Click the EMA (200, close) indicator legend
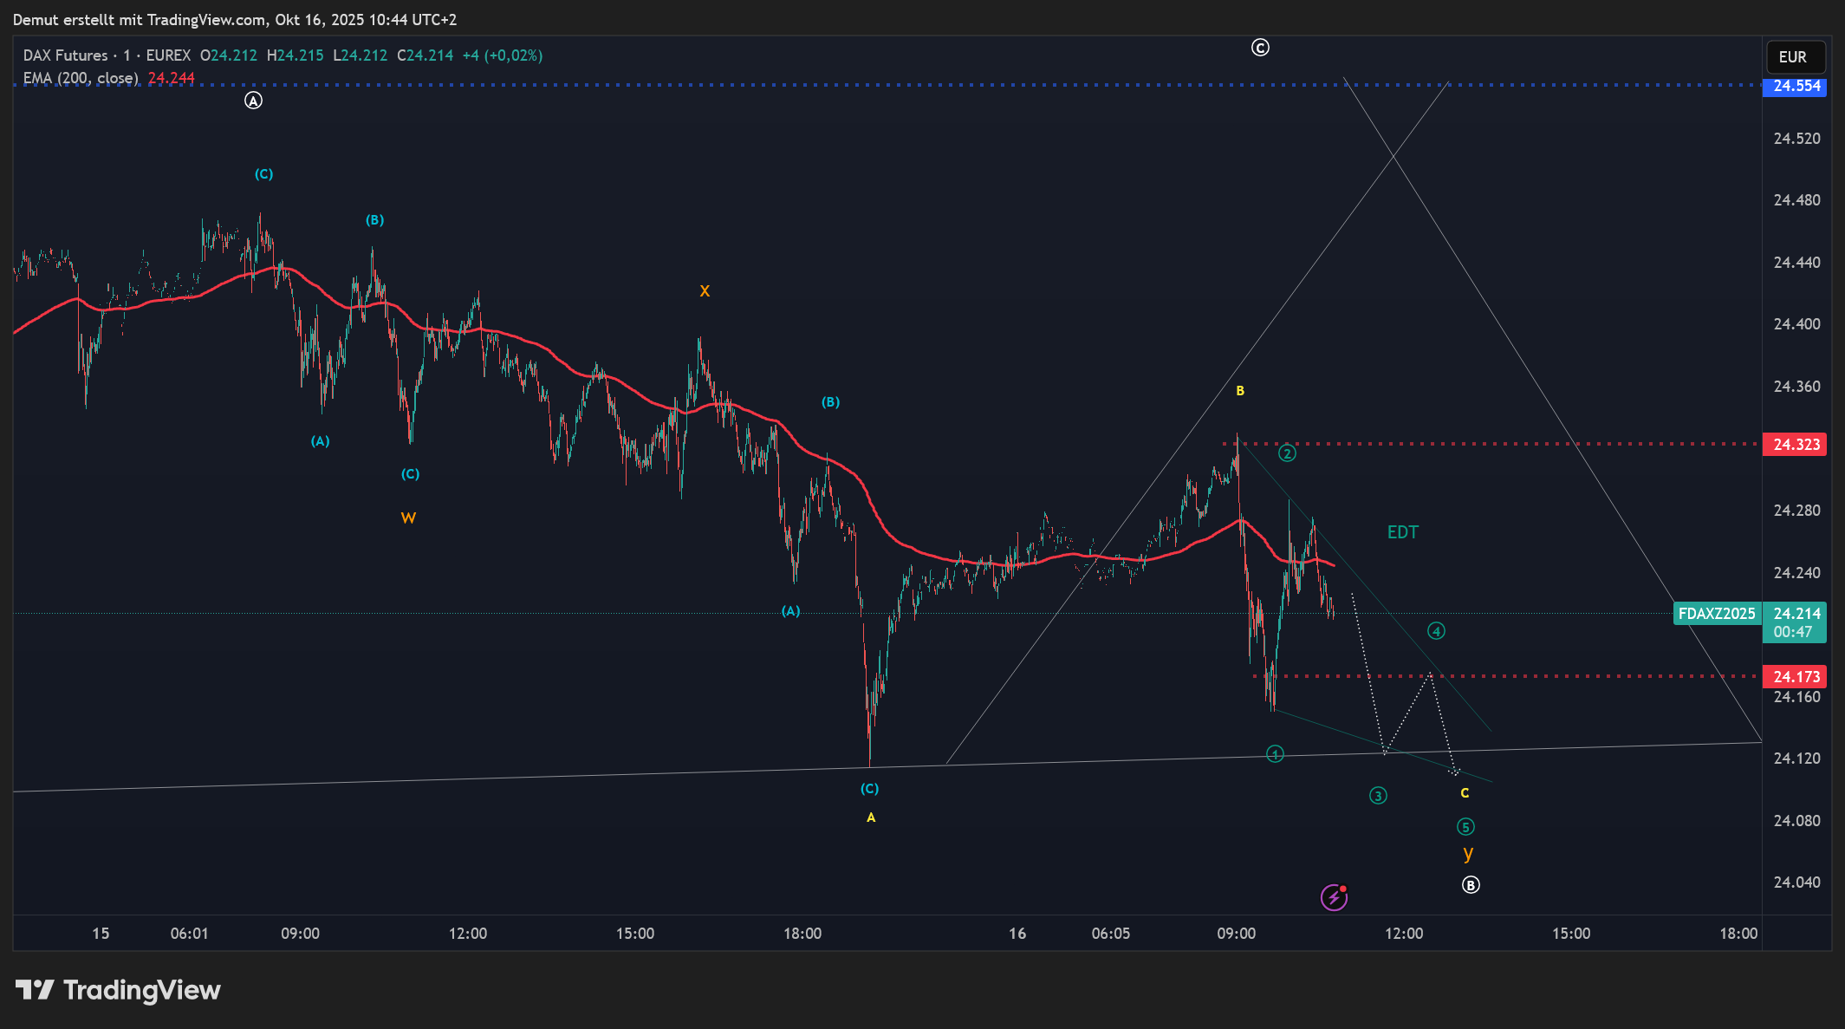This screenshot has height=1029, width=1845. pyautogui.click(x=81, y=78)
